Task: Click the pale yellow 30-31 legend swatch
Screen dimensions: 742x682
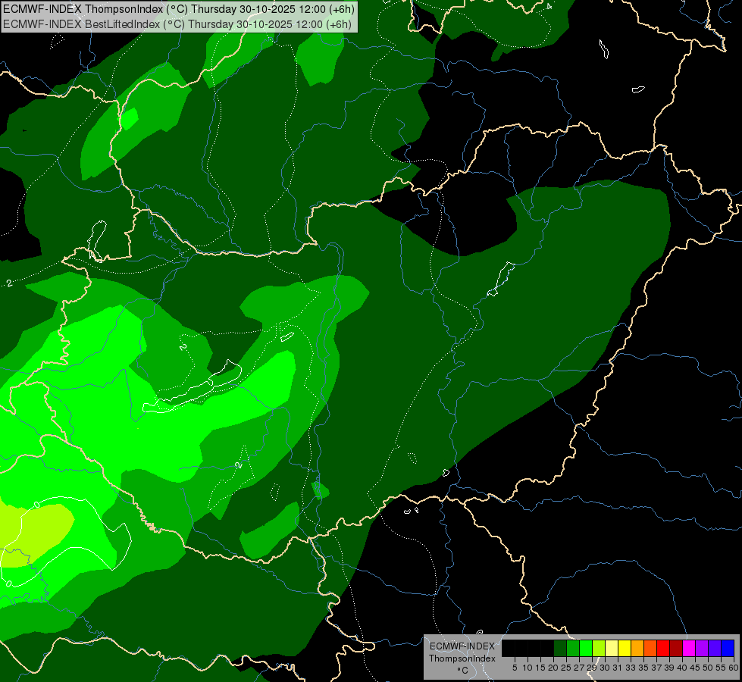Action: click(612, 648)
